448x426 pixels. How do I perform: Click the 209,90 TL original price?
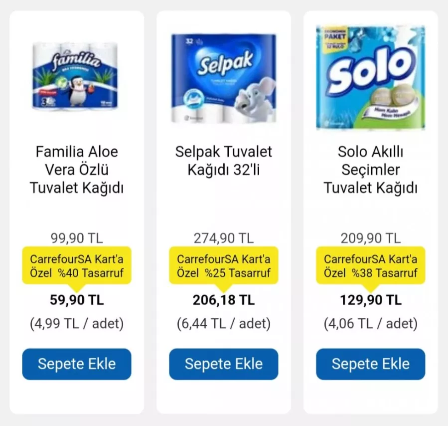pos(370,238)
